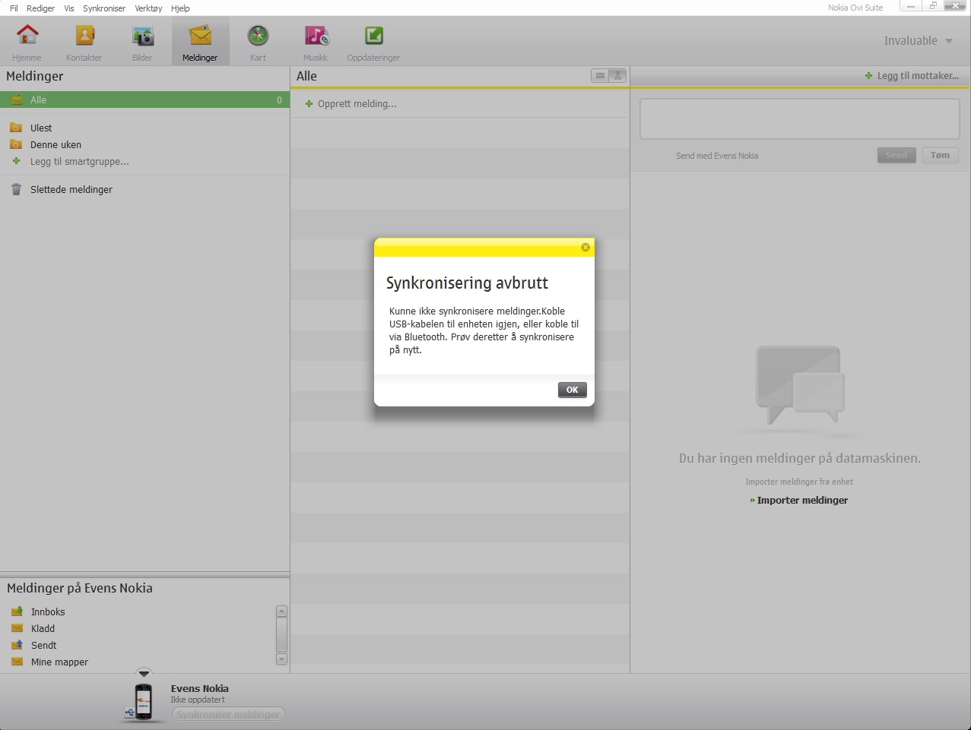Select the Alle message folder

pos(144,100)
